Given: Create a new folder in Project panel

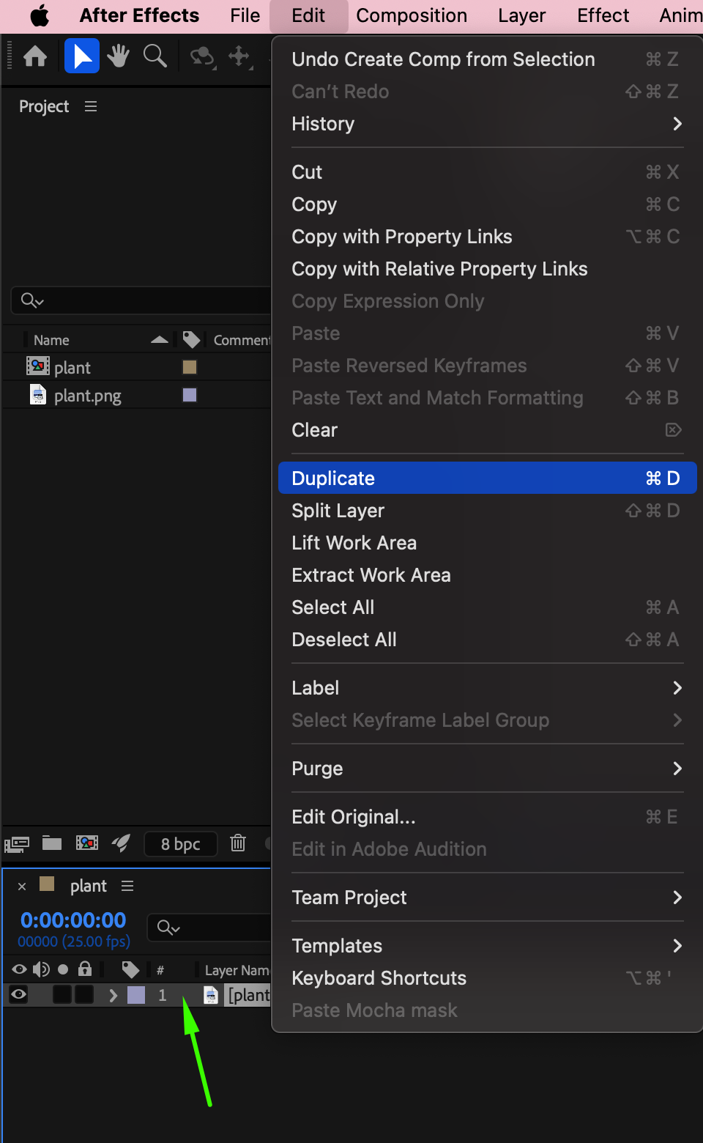Looking at the screenshot, I should click(52, 843).
